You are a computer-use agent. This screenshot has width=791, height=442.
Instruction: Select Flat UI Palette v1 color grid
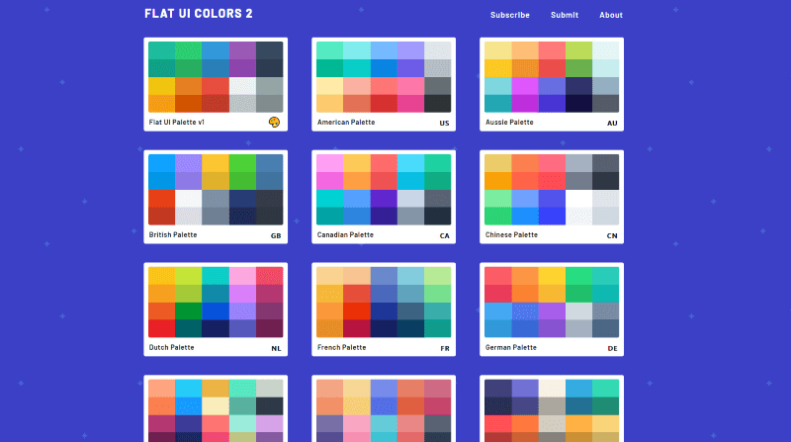pyautogui.click(x=216, y=77)
